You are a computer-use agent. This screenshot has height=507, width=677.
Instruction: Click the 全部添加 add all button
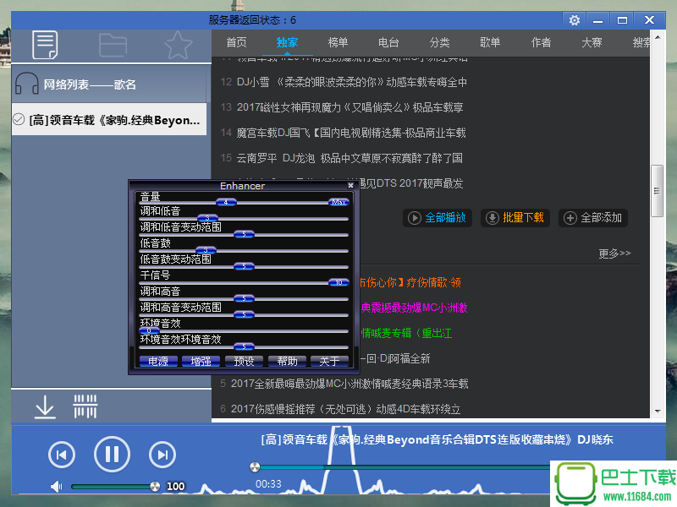pyautogui.click(x=593, y=218)
